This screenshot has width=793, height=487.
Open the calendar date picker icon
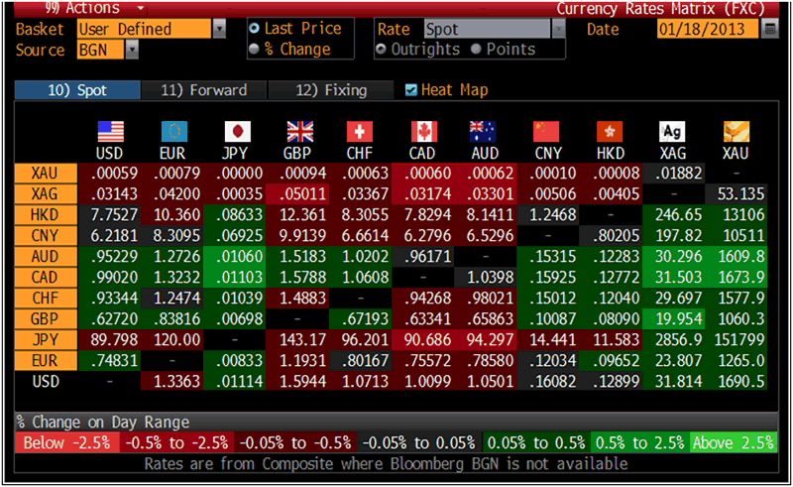[x=770, y=30]
